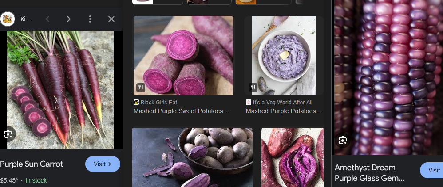Visit the Amethyst Dream corn page
This screenshot has width=443, height=187.
click(x=432, y=170)
